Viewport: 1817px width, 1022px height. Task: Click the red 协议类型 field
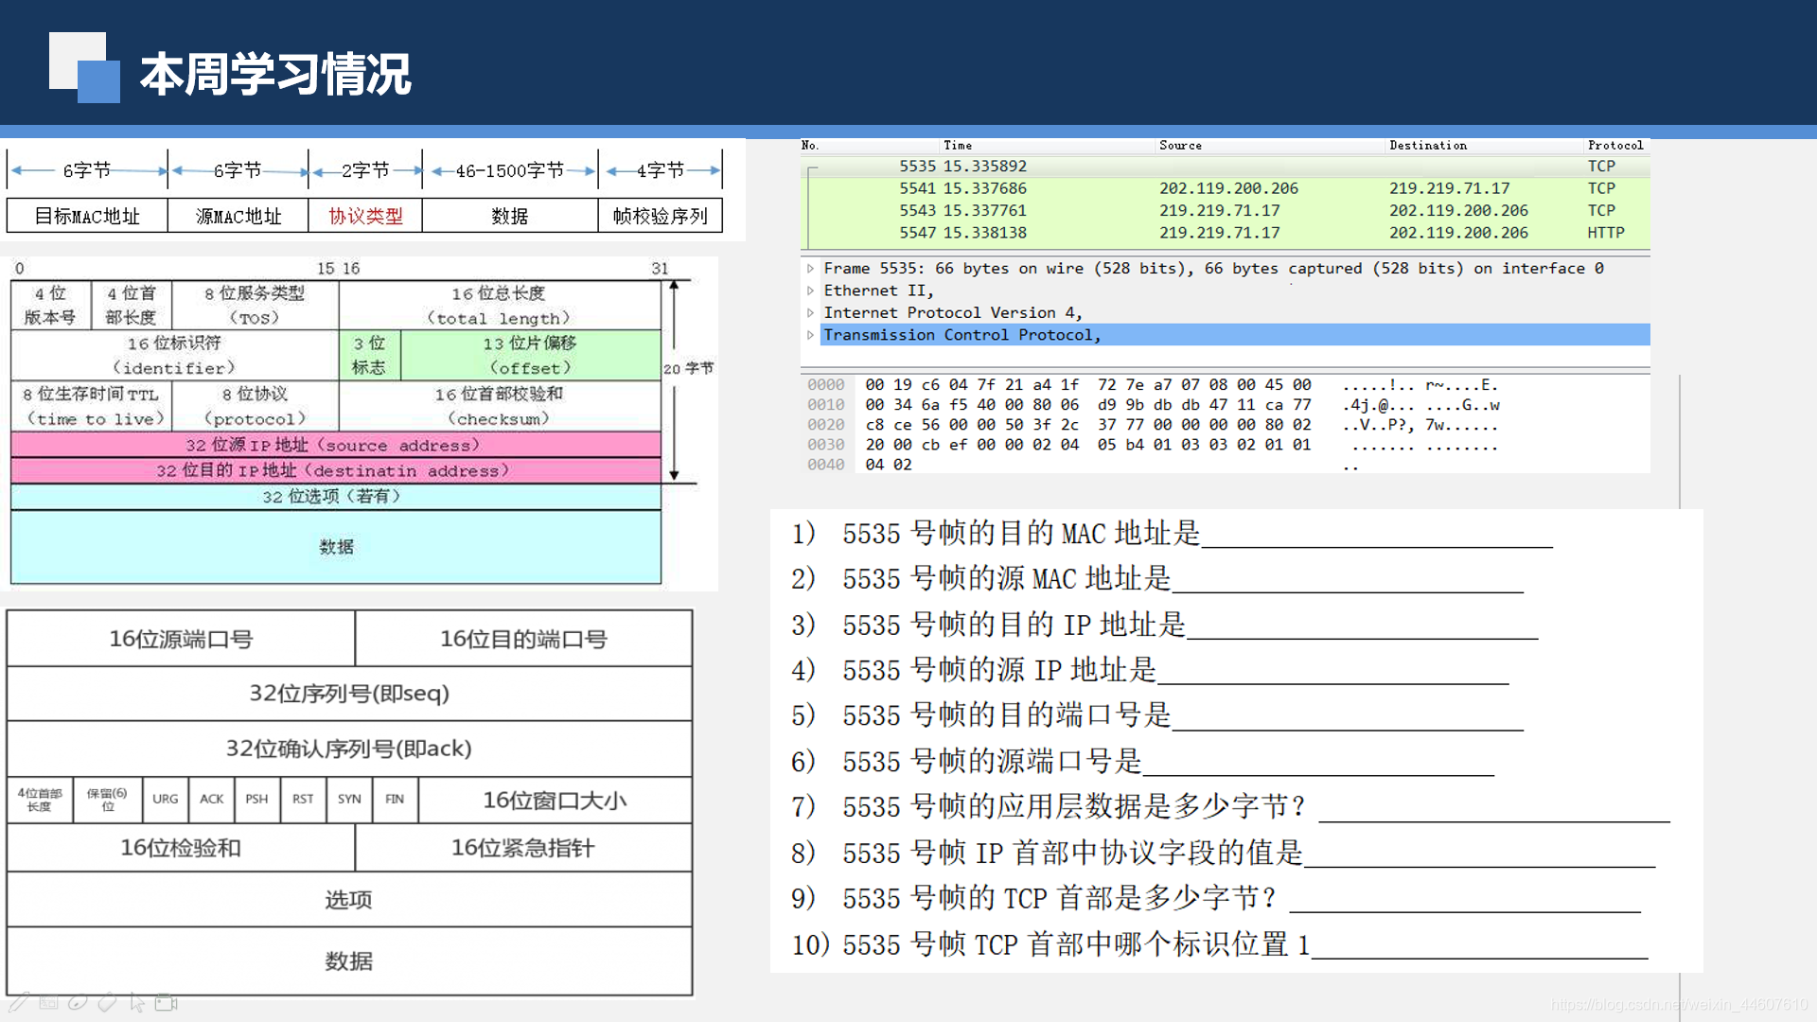(365, 216)
